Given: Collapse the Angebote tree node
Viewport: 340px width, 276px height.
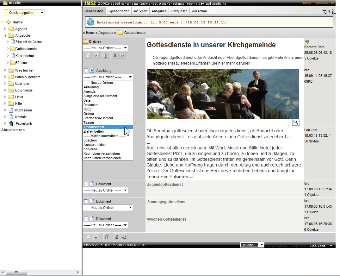Looking at the screenshot, I should click(5, 35).
